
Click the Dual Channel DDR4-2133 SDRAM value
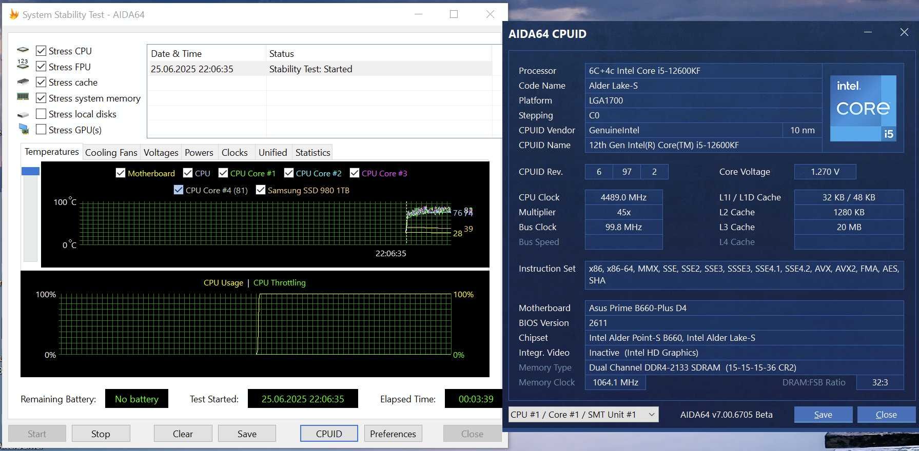pyautogui.click(x=744, y=367)
